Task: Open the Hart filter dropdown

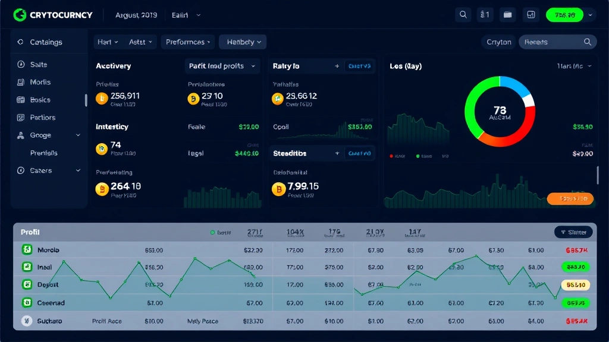Action: tap(107, 42)
